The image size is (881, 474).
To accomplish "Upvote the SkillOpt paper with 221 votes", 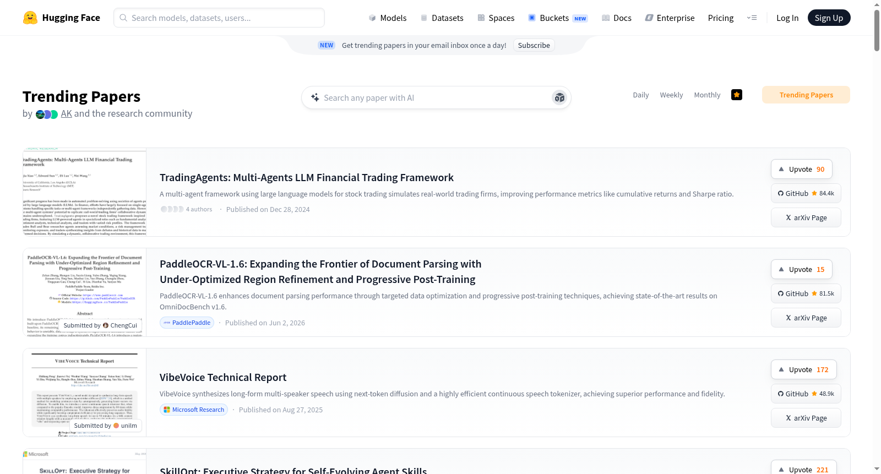I will (804, 468).
